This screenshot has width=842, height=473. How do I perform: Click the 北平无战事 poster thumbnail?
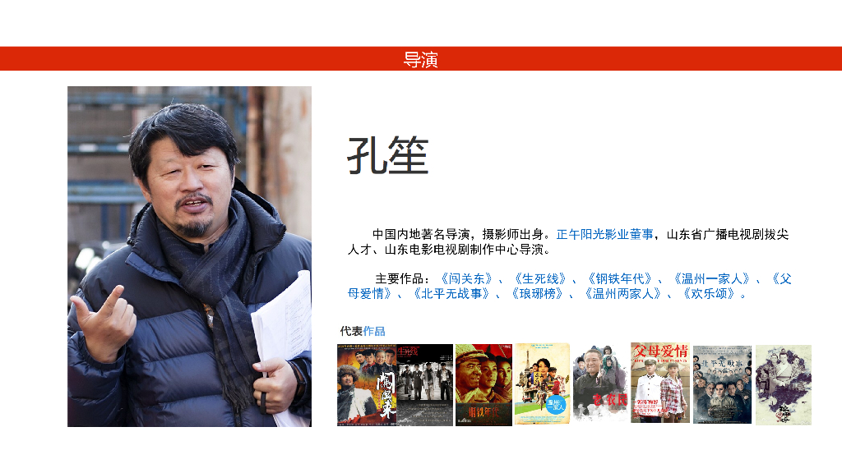coord(722,384)
